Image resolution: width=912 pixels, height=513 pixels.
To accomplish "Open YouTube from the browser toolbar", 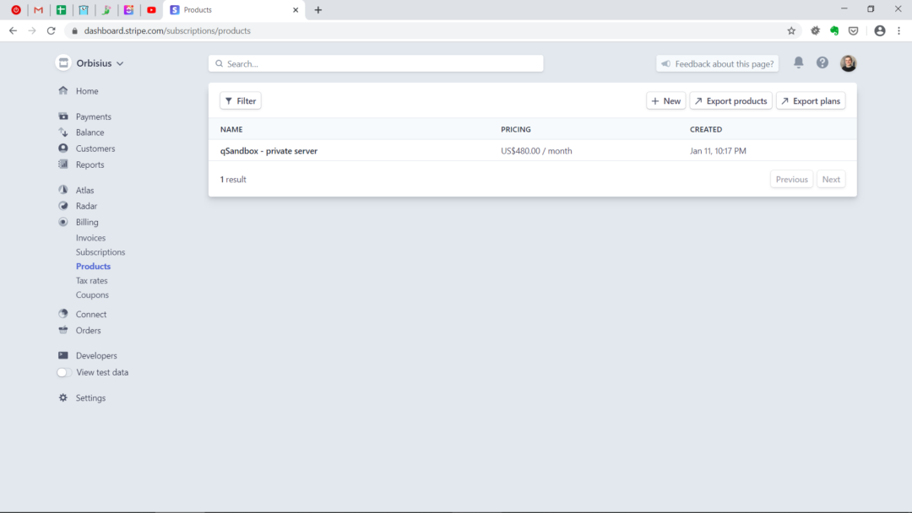I will tap(152, 9).
